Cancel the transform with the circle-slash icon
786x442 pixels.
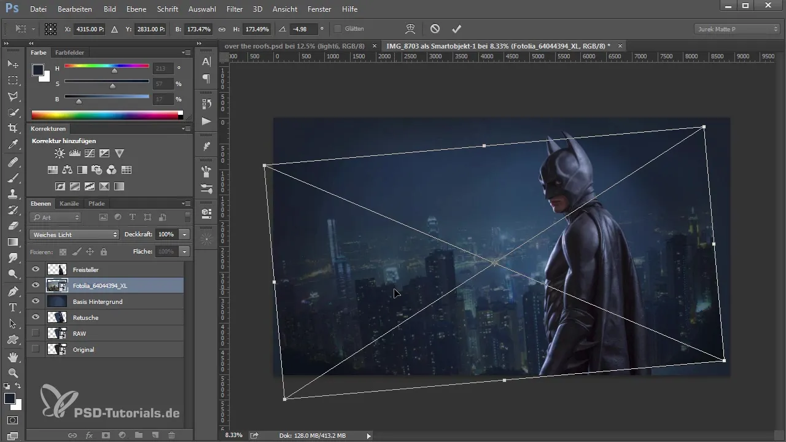click(x=435, y=29)
